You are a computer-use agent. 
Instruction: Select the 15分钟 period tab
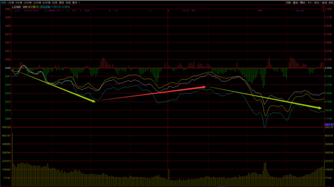[x=27, y=3]
